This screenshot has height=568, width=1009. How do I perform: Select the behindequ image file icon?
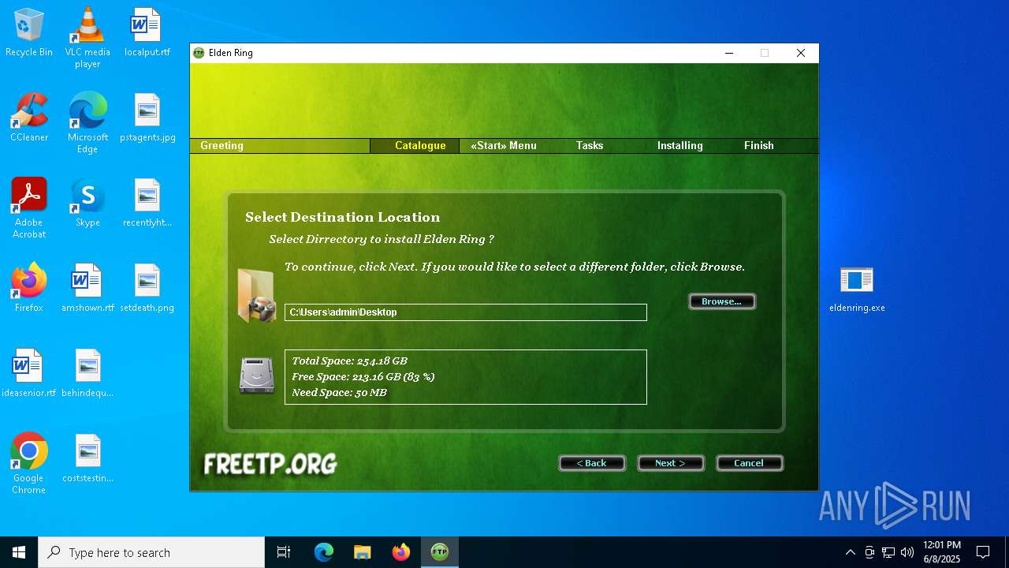tap(87, 373)
